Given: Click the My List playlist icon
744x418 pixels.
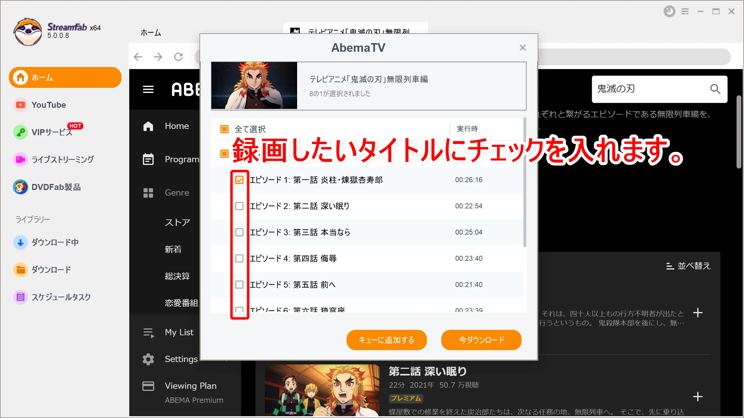Looking at the screenshot, I should (149, 333).
